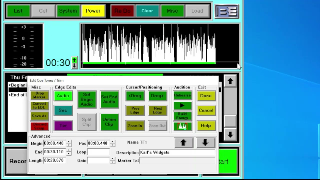This screenshot has height=180, width=320.
Task: Click the Untrim Clip button
Action: point(109,122)
